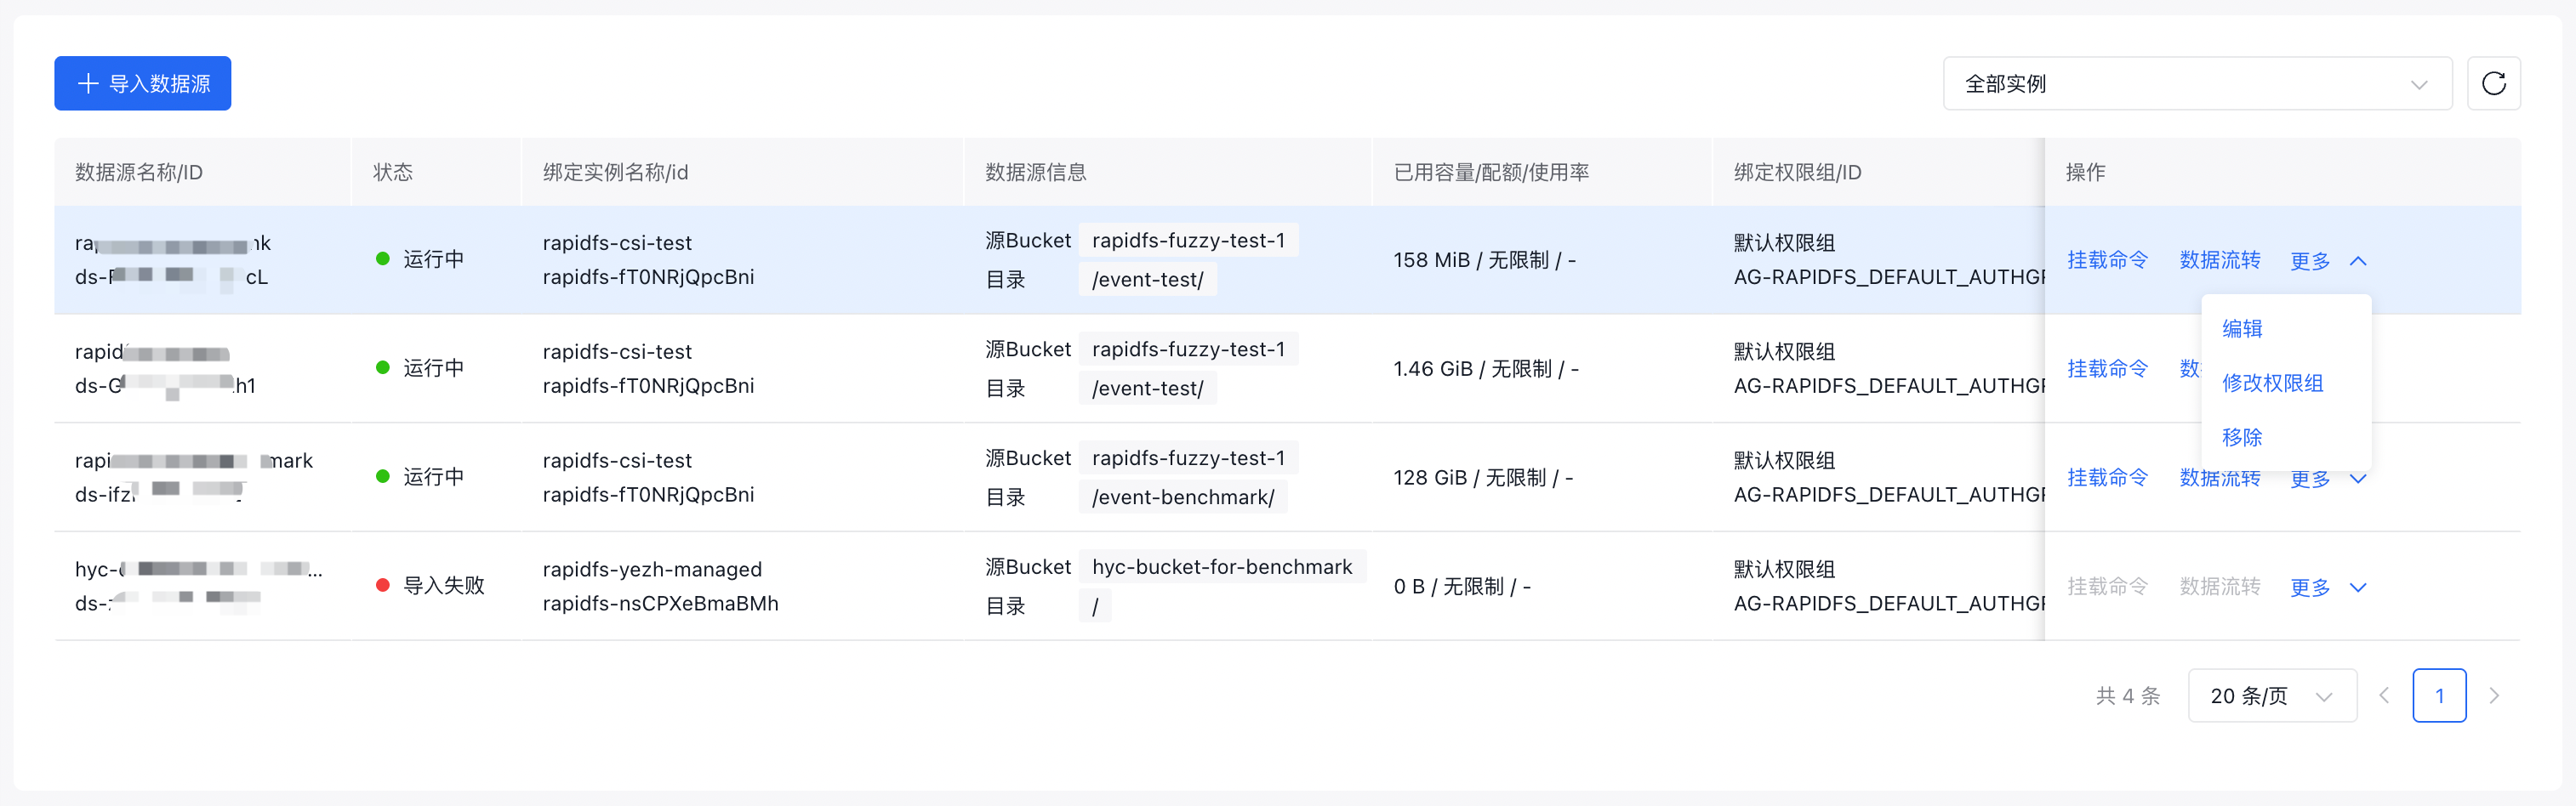Image resolution: width=2576 pixels, height=806 pixels.
Task: Click the 共 4 条 total count text
Action: pos(2127,695)
